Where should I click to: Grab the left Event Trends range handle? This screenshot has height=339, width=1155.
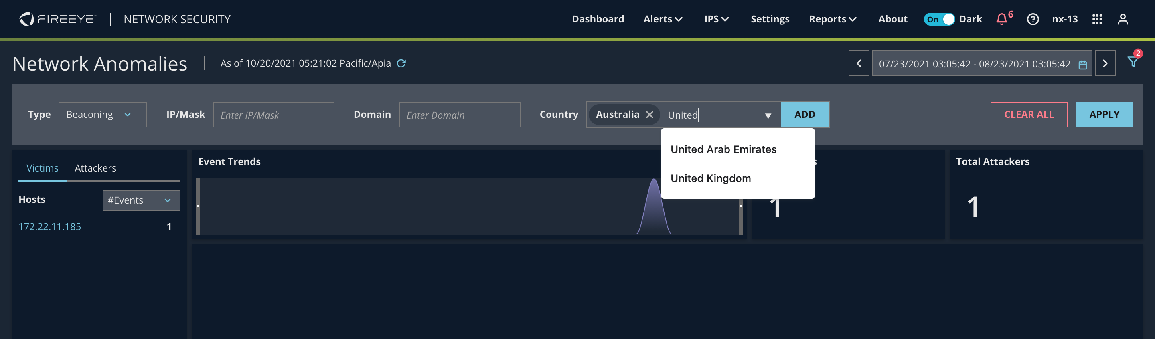click(x=198, y=206)
